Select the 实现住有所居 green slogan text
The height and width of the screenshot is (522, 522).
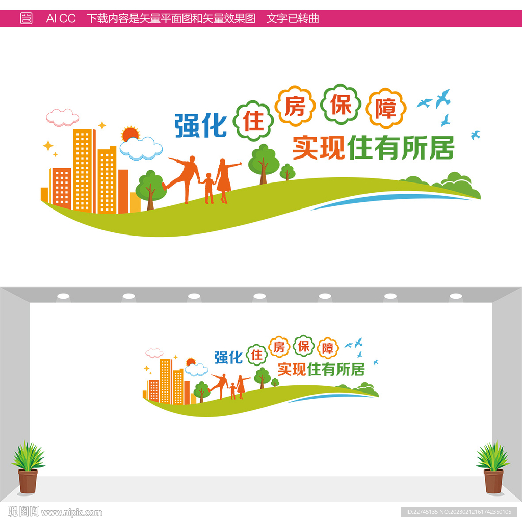click(375, 148)
